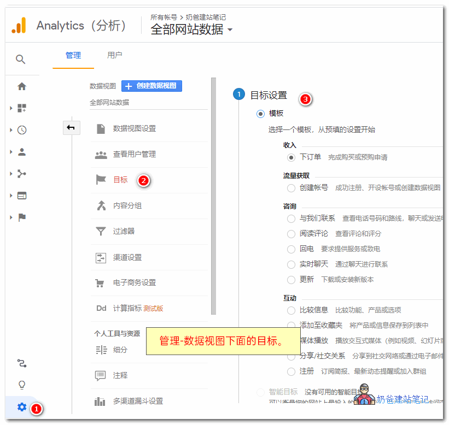Screen dimensions: 449x425
Task: Click the Conversions flag icon in left sidebar
Action: tap(22, 217)
